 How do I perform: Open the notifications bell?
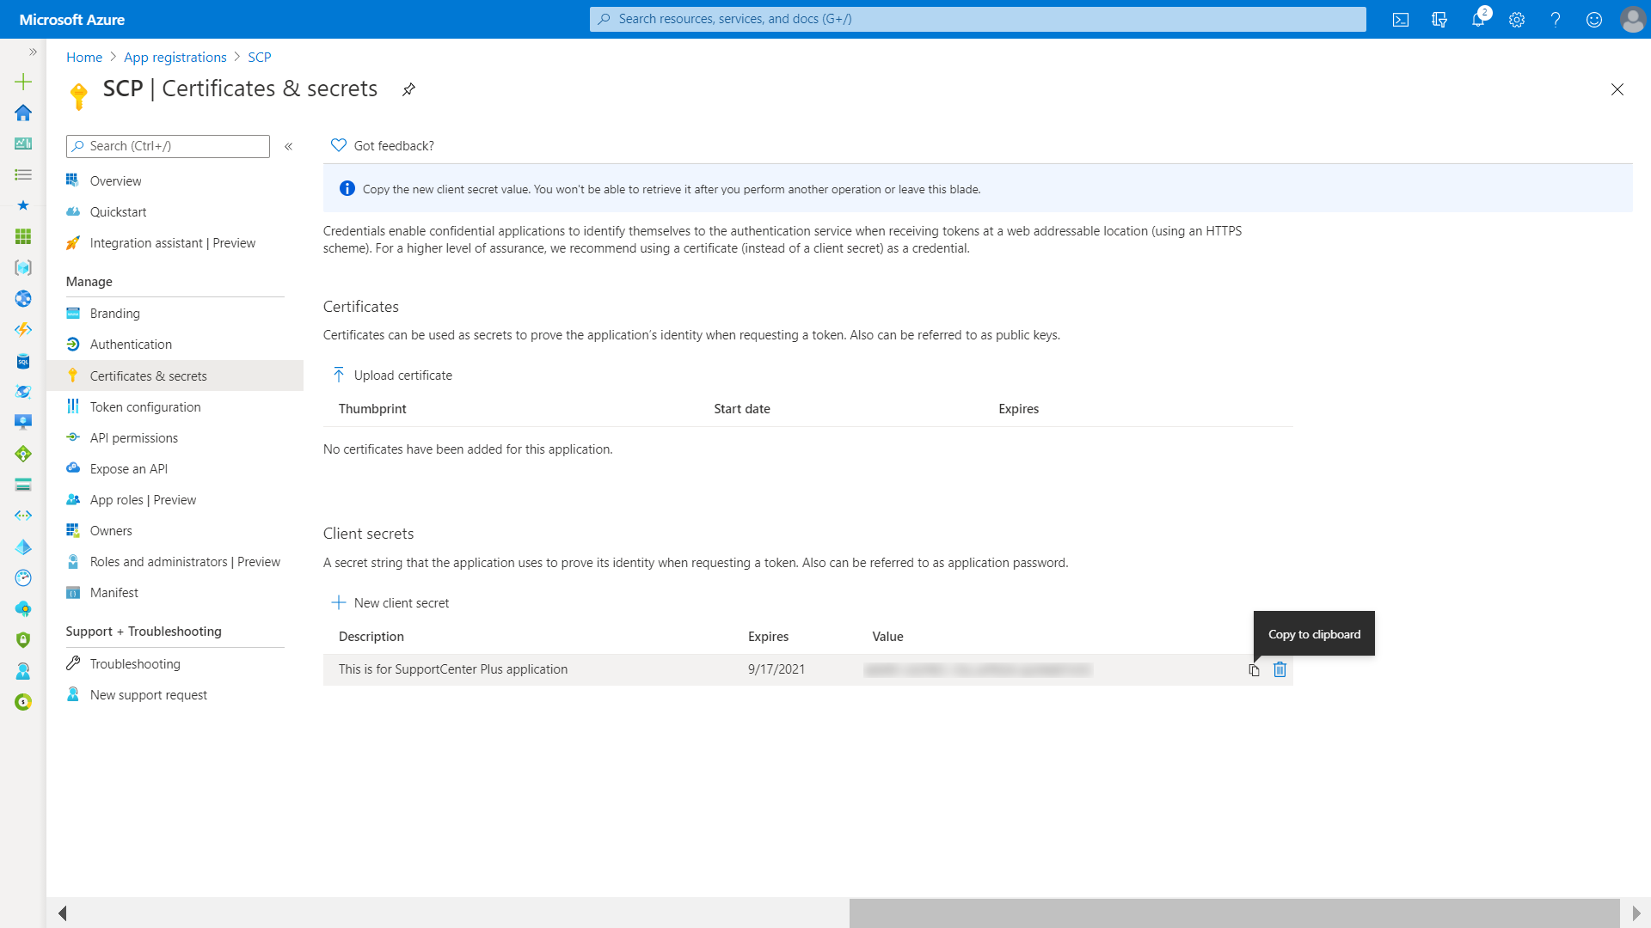pyautogui.click(x=1478, y=20)
